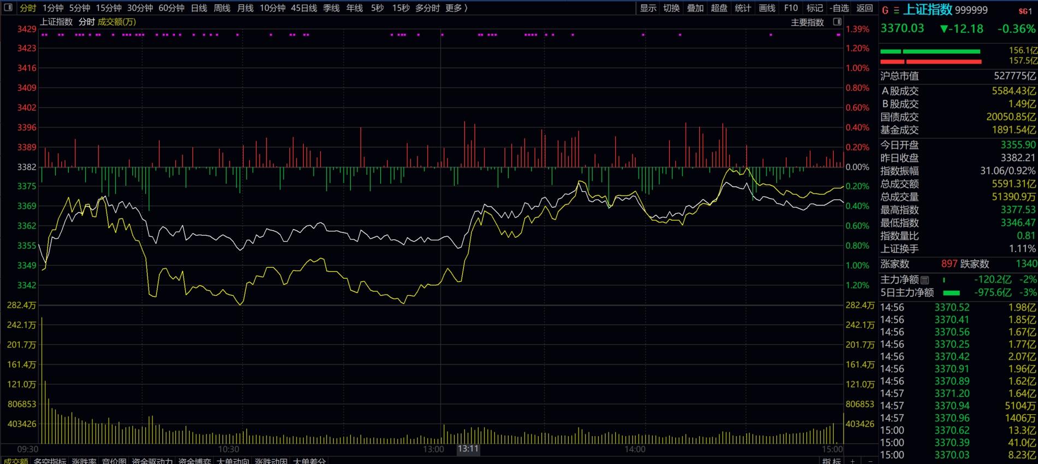
Task: Switch to the 日线 daily chart tab
Action: 199,8
